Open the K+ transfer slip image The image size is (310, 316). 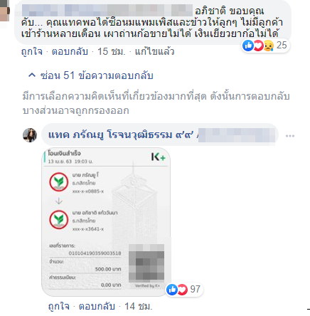tap(106, 222)
